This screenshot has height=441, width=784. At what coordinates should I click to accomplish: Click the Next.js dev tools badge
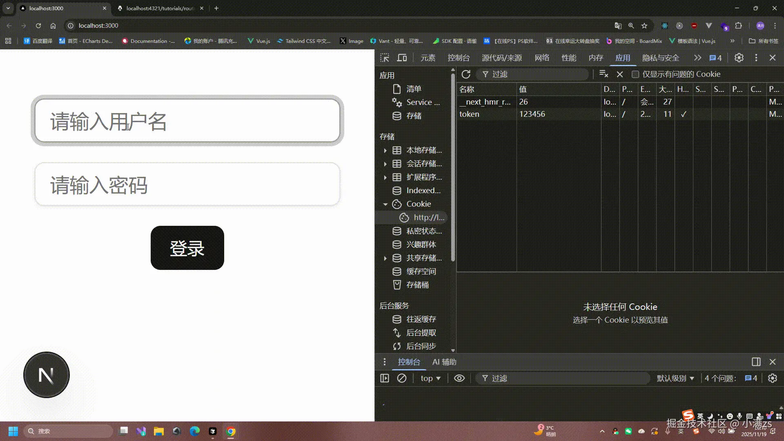[x=47, y=375]
